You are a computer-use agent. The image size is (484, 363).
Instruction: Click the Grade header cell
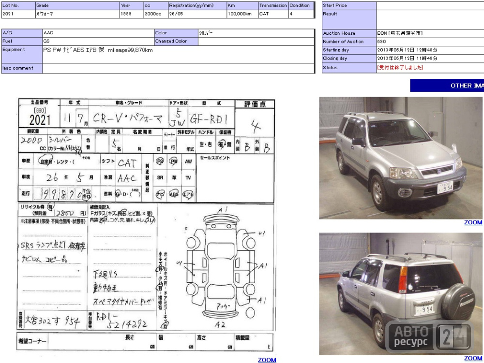pos(77,5)
